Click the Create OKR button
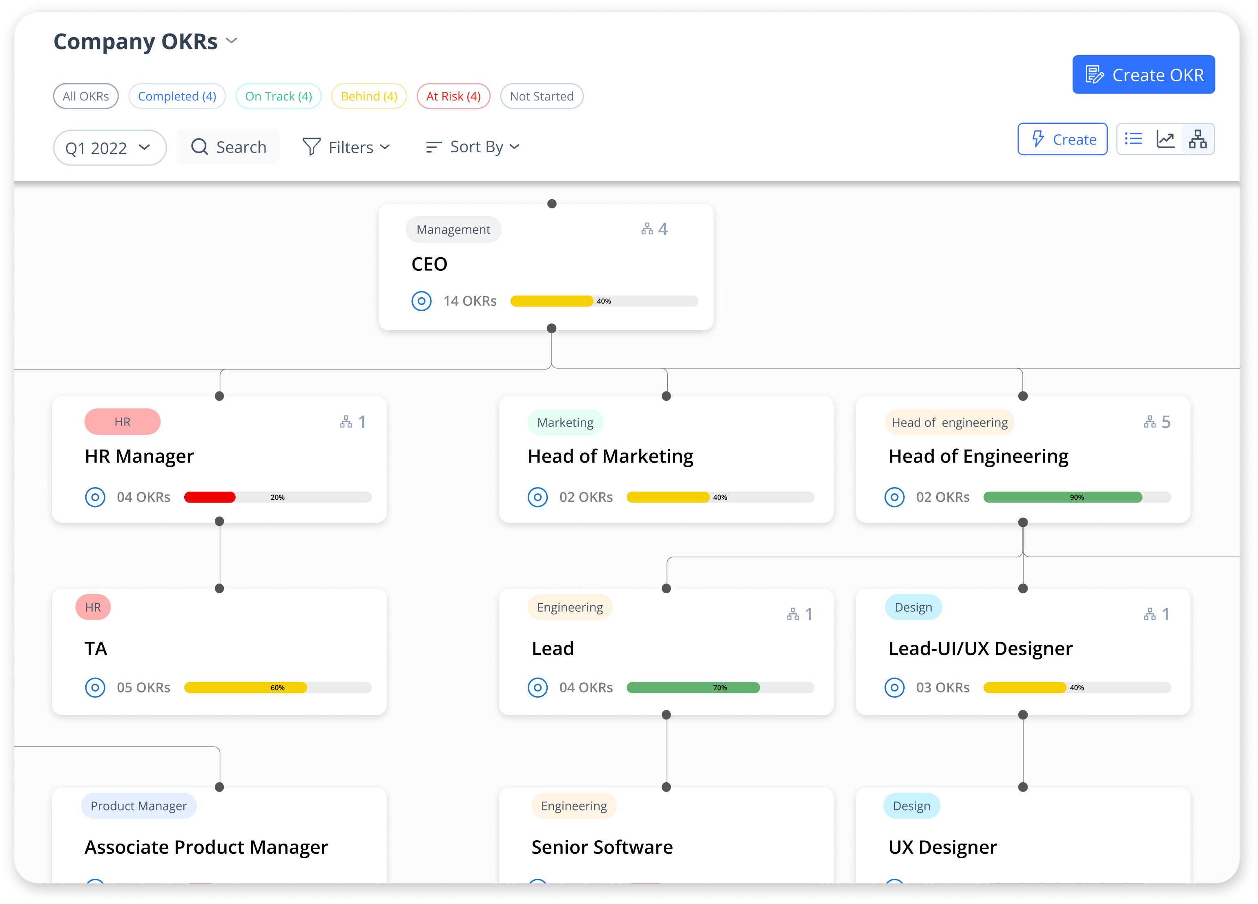Screen dimensions: 1258x904 1143,74
